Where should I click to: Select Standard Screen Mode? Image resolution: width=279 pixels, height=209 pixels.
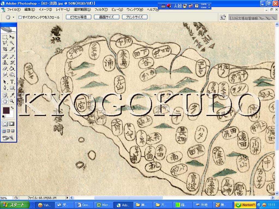[4, 131]
